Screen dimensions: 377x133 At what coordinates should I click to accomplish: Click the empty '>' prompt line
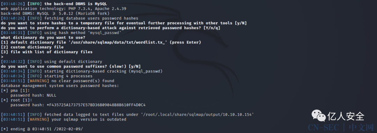coord(2,57)
